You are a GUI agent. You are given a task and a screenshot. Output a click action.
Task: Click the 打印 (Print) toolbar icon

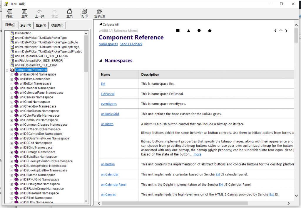(85, 13)
